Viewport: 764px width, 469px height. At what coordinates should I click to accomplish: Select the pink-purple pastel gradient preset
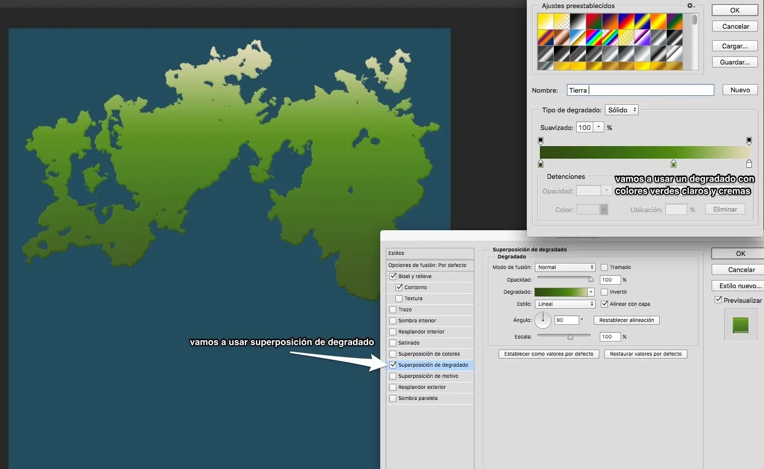pos(642,37)
